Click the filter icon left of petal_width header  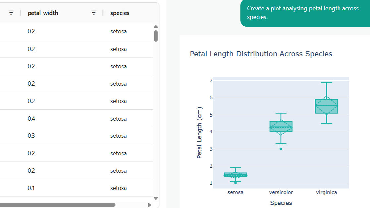tap(11, 13)
